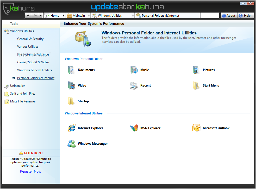The width and height of the screenshot is (256, 189).
Task: Click the Windows Messenger text label
Action: click(x=93, y=144)
